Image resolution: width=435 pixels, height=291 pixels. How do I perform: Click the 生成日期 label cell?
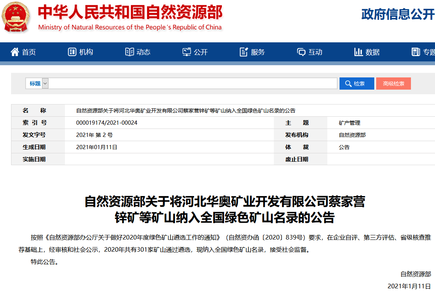click(x=38, y=147)
